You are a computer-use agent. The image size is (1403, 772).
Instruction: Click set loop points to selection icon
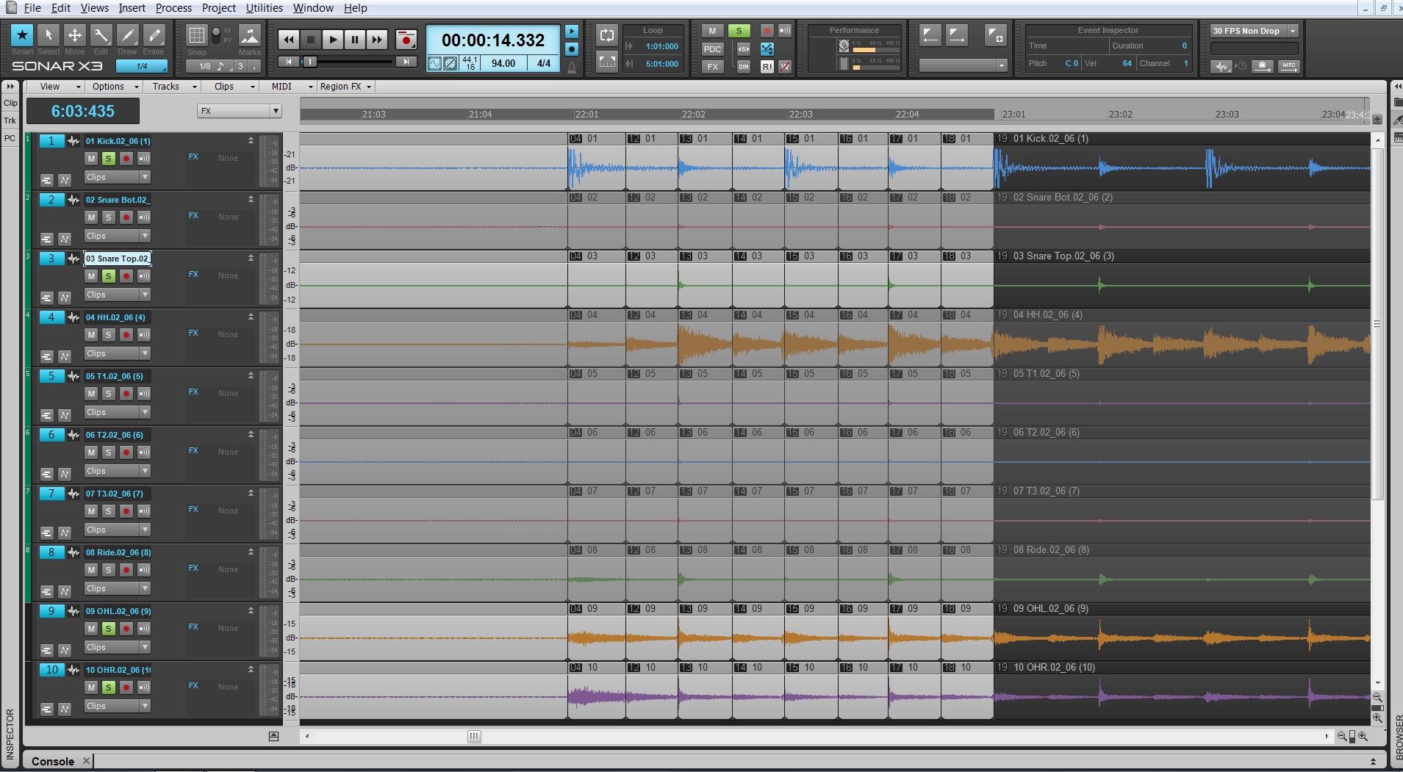pos(607,62)
